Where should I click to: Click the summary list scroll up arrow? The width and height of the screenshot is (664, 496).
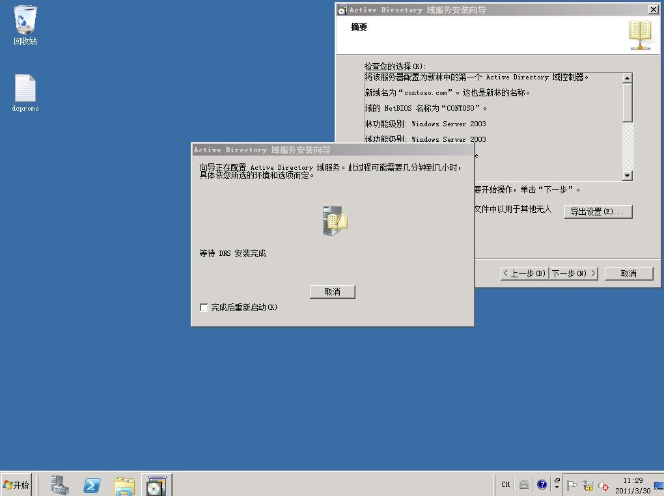[627, 78]
